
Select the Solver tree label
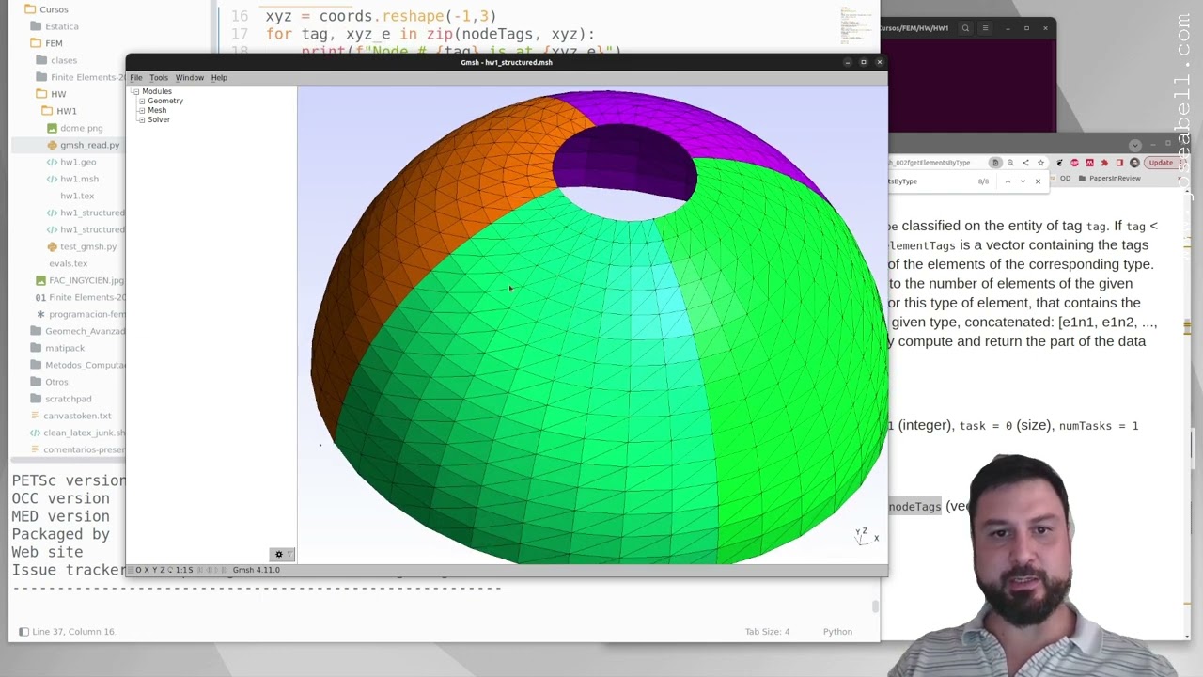tap(159, 119)
